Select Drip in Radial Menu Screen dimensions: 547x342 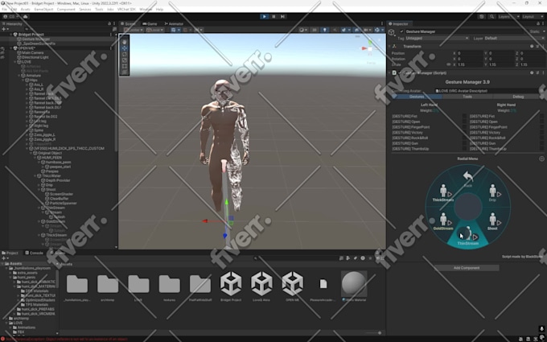(x=492, y=193)
